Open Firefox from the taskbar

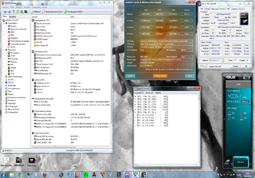45,175
